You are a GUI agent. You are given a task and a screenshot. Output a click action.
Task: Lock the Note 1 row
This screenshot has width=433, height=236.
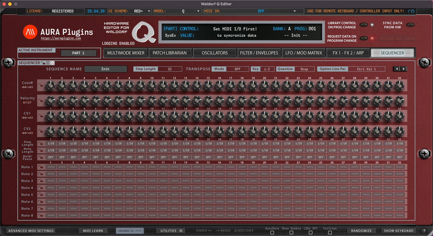click(x=41, y=167)
